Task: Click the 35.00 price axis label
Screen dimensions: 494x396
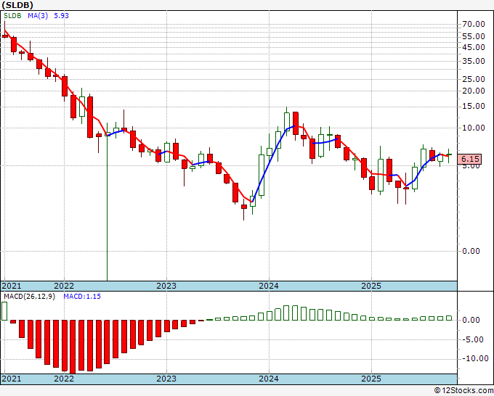Action: [x=474, y=61]
